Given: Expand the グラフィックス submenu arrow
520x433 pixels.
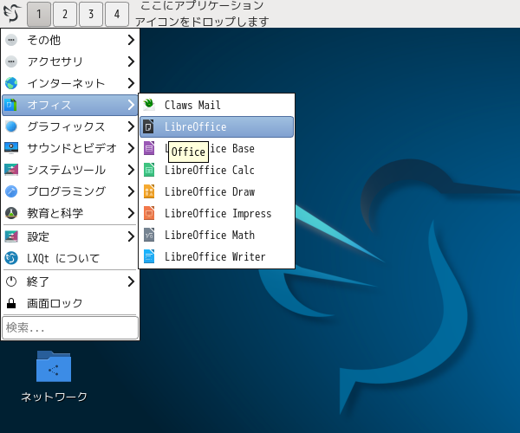Looking at the screenshot, I should 131,126.
